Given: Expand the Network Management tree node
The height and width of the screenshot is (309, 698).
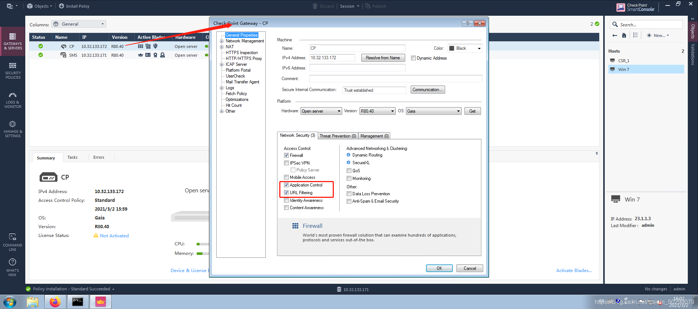Looking at the screenshot, I should pyautogui.click(x=221, y=41).
